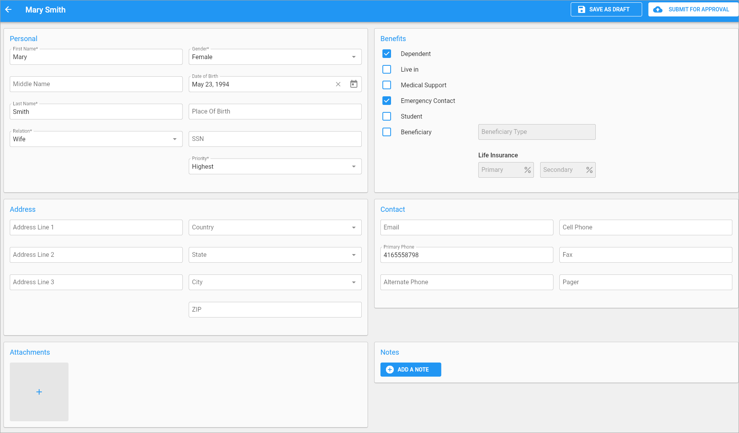Open the City dropdown

click(275, 282)
